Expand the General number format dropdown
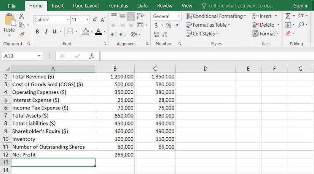The width and height of the screenshot is (314, 174). (x=179, y=16)
